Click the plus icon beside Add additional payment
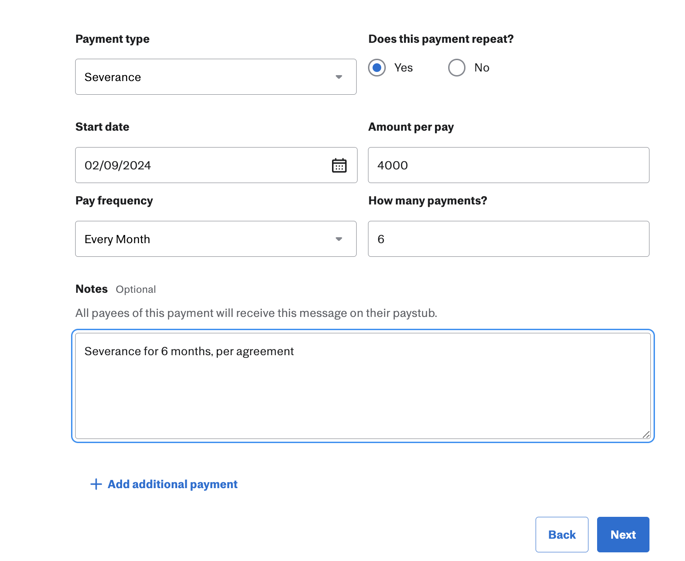685x561 pixels. point(96,484)
